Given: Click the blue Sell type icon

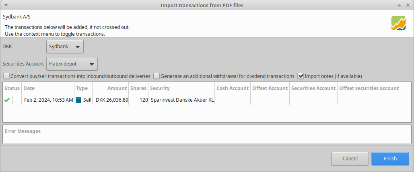Looking at the screenshot, I should [78, 100].
